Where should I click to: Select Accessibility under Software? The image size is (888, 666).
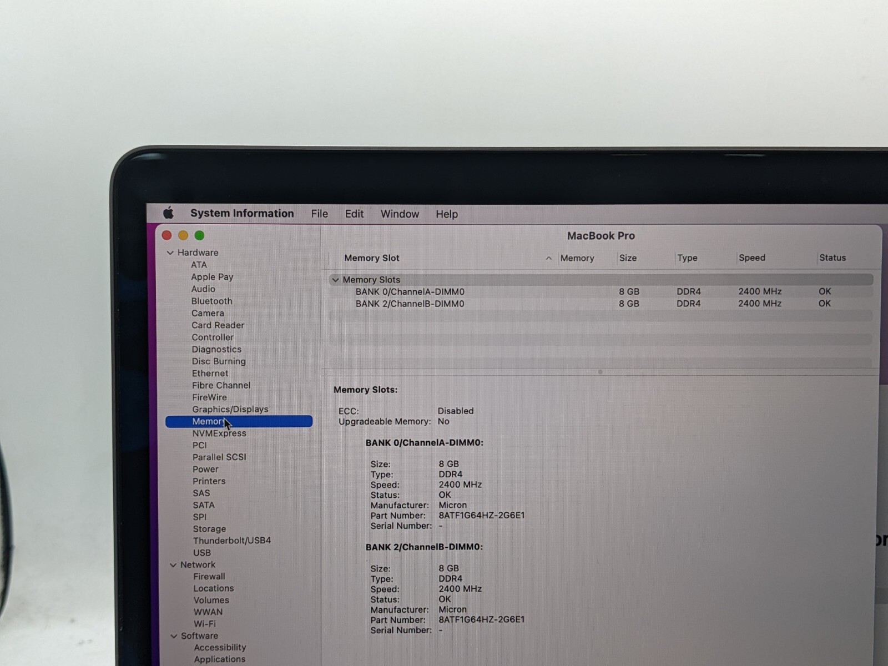(220, 648)
